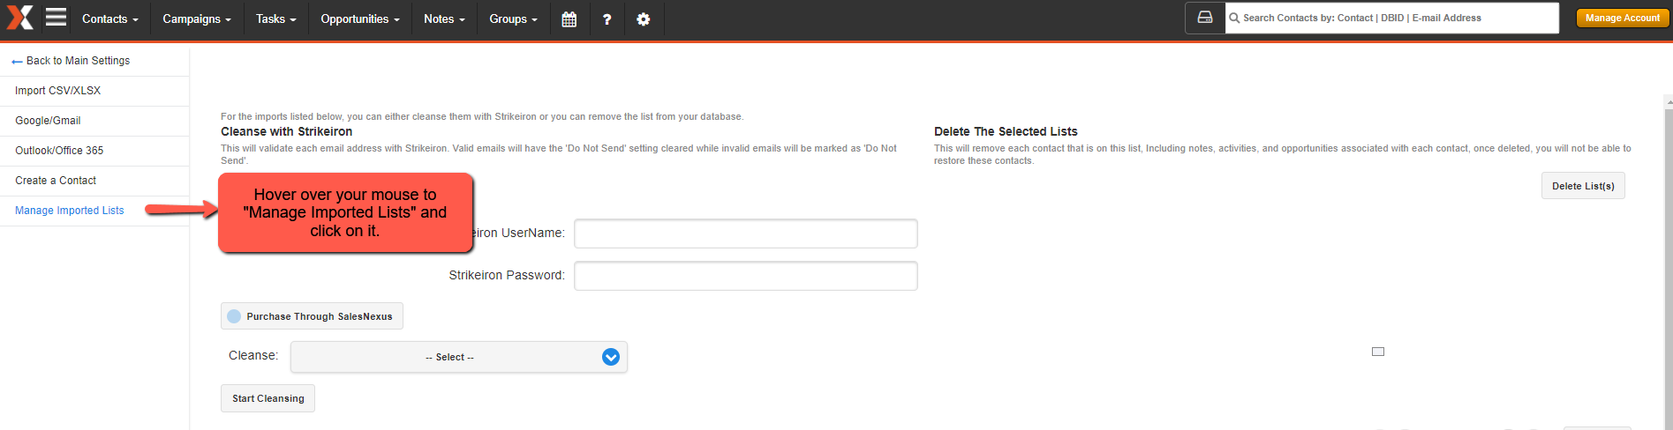Toggle the small checkbox near Delete section
The height and width of the screenshot is (430, 1673).
tap(1378, 352)
